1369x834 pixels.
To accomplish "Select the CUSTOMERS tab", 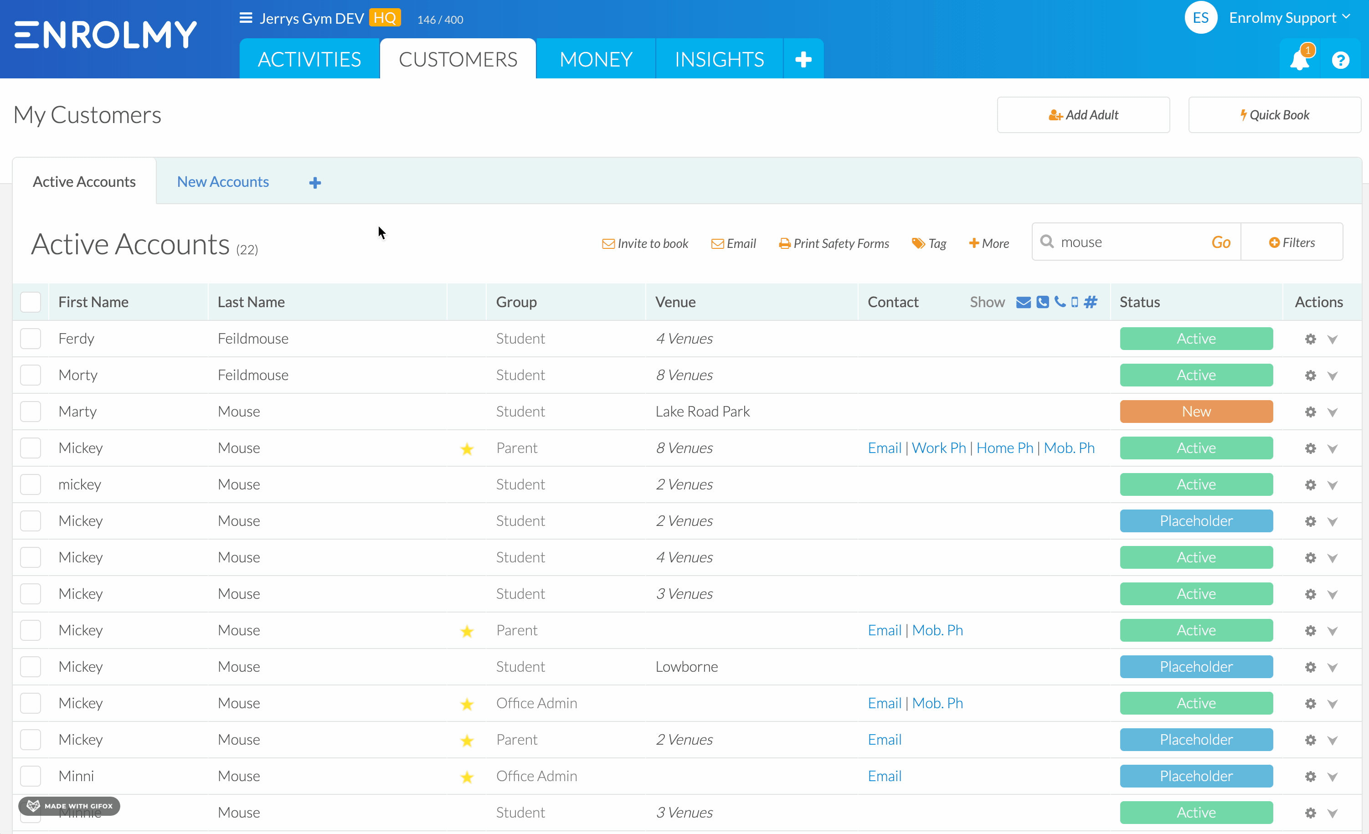I will tap(458, 59).
